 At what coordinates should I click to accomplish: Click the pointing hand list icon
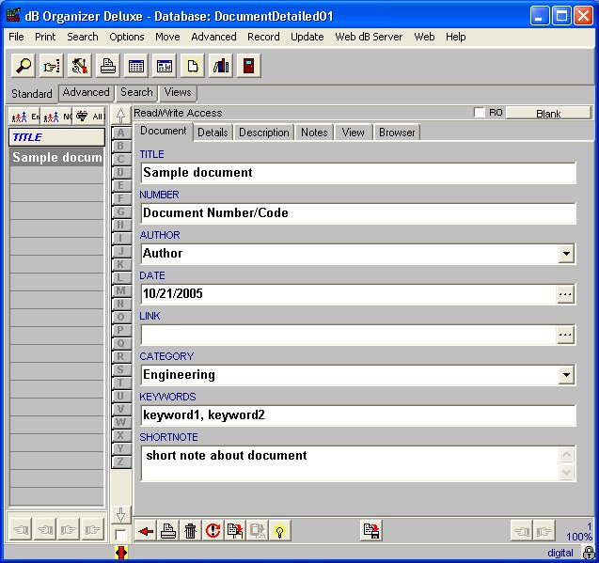pos(52,66)
